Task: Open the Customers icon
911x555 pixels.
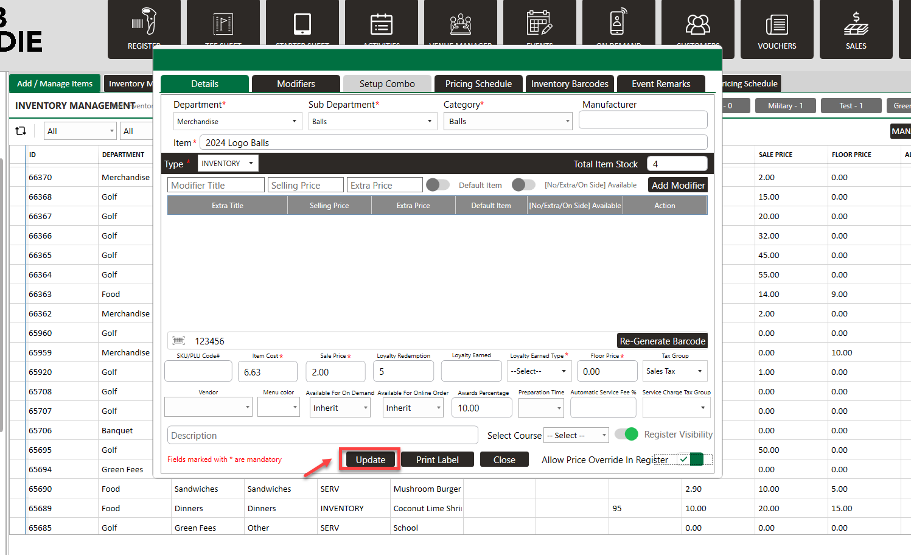Action: [x=698, y=24]
